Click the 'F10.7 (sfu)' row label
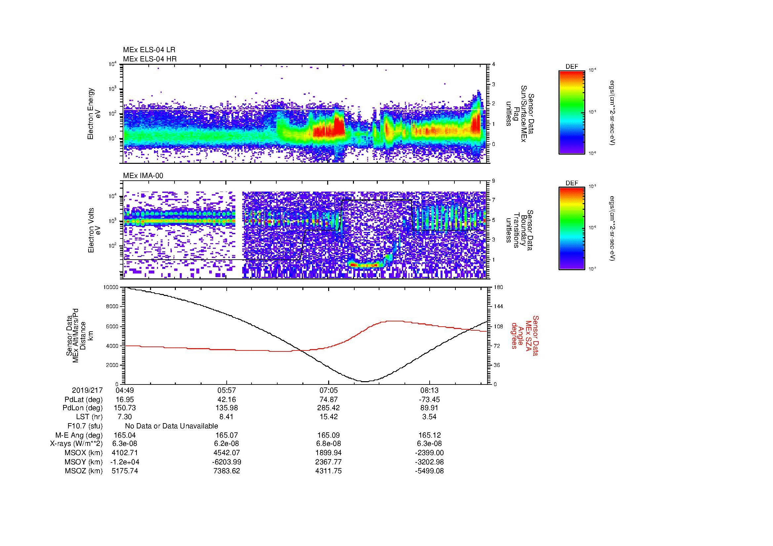 85,426
